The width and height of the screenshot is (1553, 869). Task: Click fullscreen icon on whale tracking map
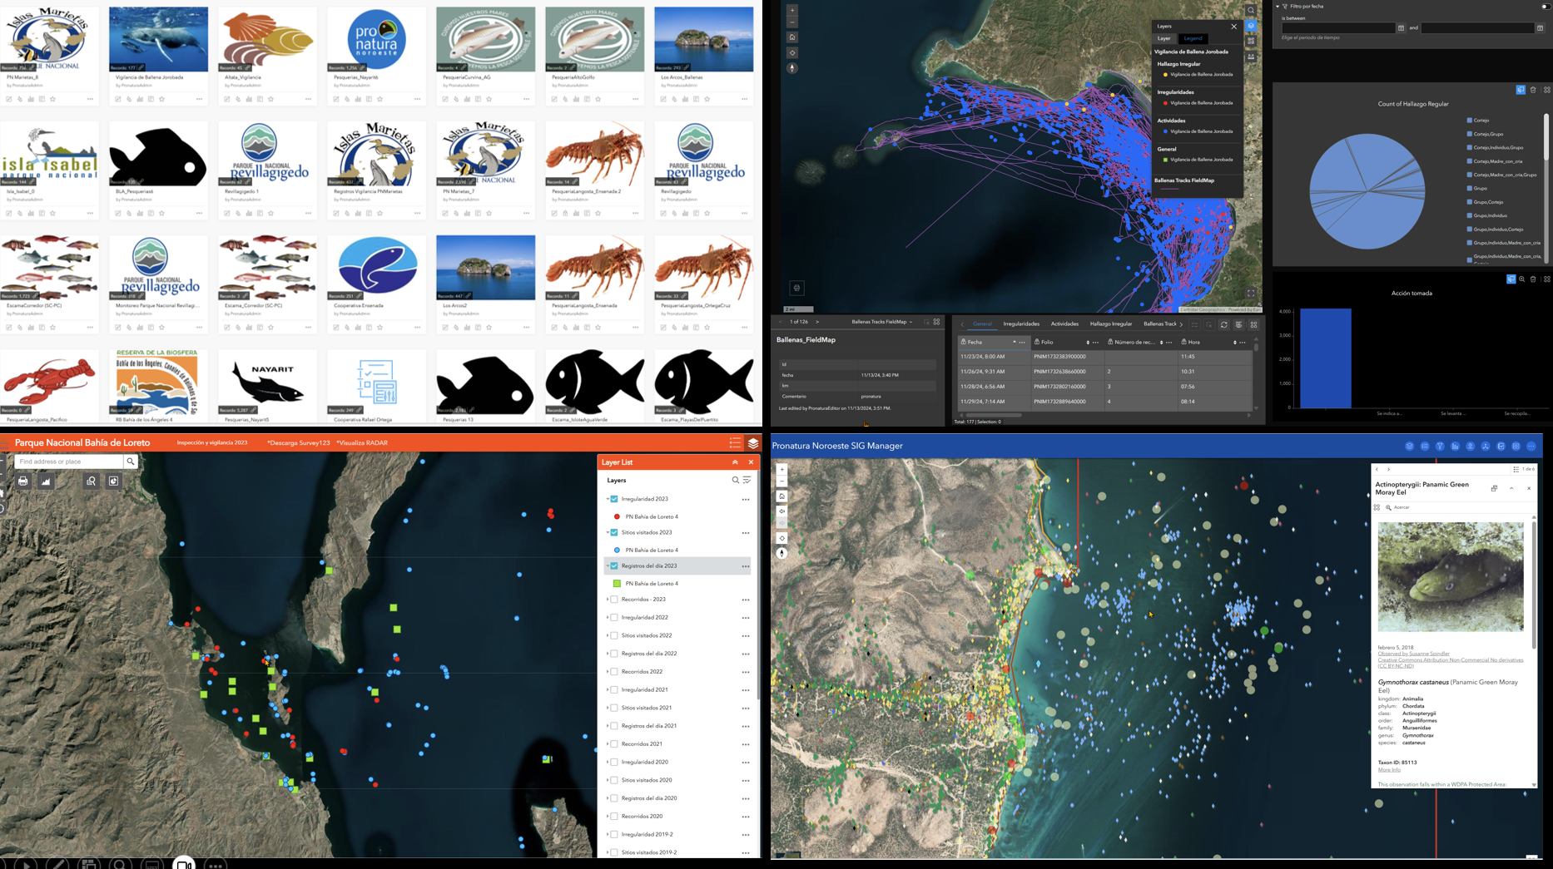pos(1251,293)
